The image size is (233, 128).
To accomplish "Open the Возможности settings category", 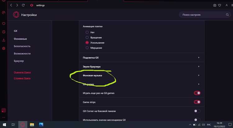I will 22,54.
